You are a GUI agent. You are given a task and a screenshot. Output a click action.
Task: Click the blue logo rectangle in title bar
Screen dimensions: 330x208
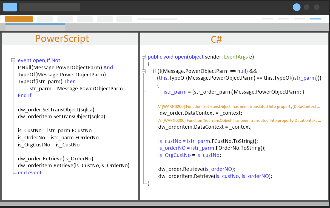10,7
